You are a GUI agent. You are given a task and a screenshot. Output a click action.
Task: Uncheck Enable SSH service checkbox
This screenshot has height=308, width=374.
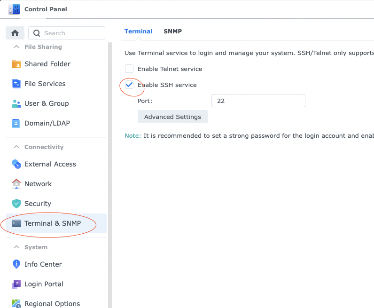(x=129, y=85)
